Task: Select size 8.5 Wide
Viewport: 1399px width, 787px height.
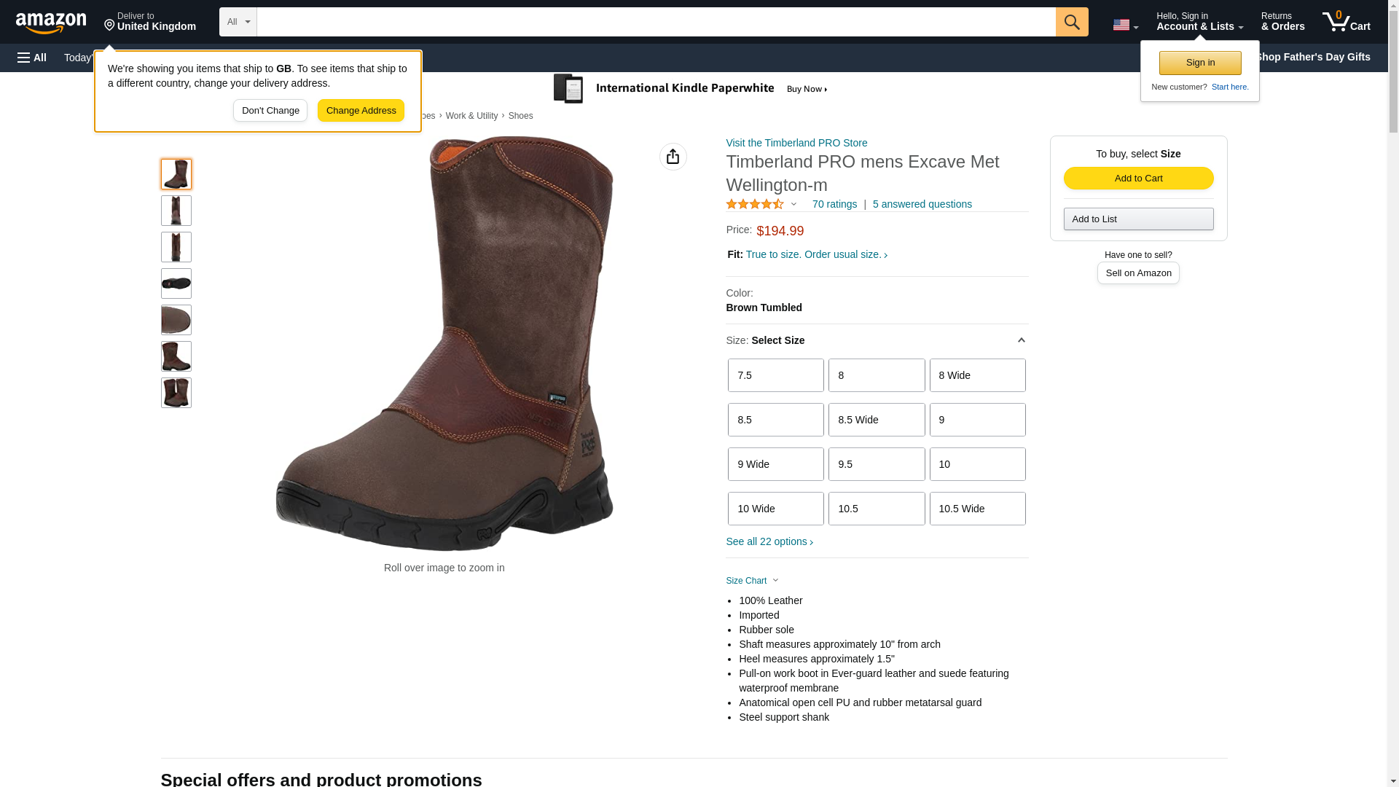Action: (x=876, y=420)
